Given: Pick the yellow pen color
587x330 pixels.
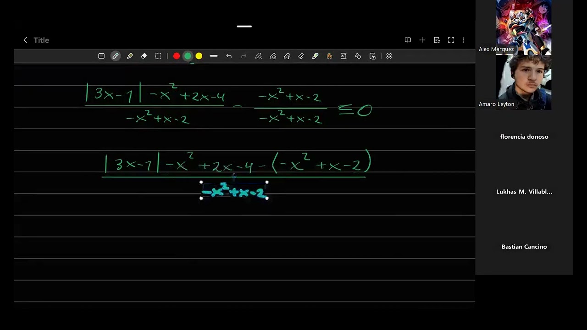Looking at the screenshot, I should coord(199,56).
